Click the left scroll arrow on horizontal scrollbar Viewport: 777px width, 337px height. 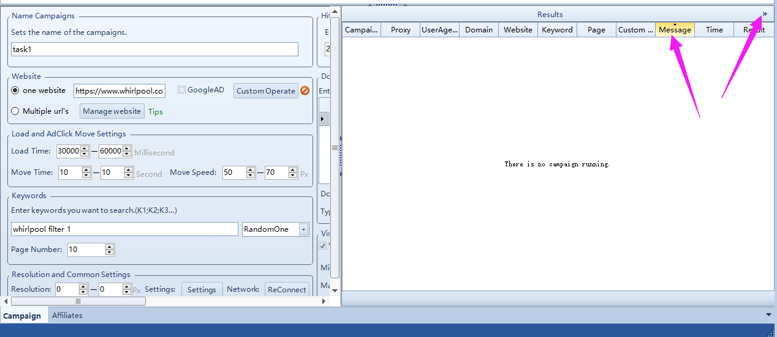[x=6, y=301]
